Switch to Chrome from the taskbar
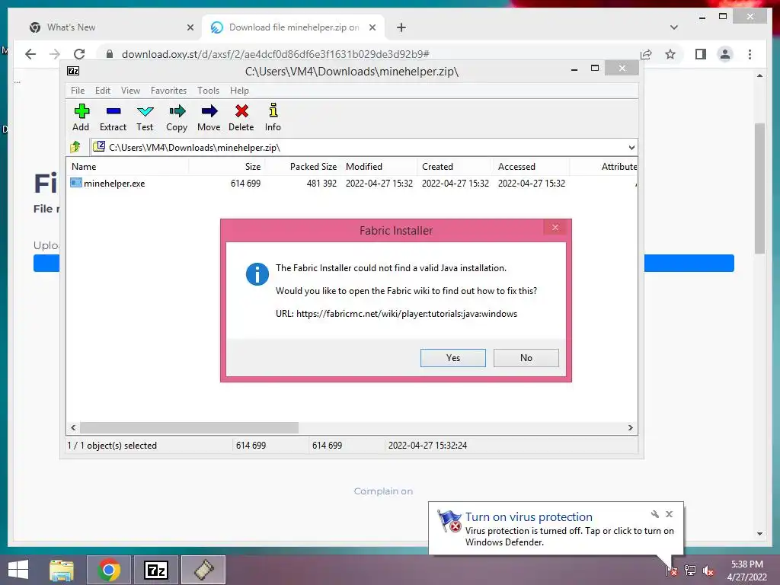Image resolution: width=780 pixels, height=585 pixels. click(x=109, y=570)
